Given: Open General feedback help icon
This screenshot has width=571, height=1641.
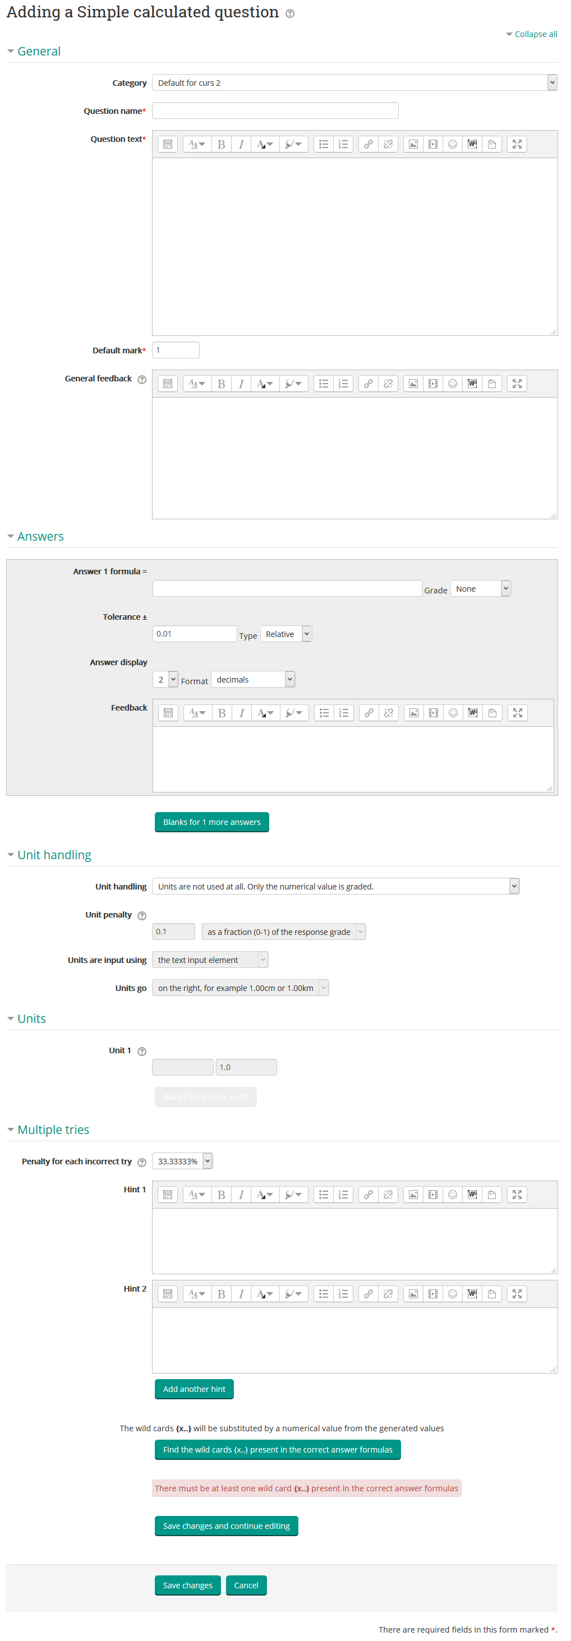Looking at the screenshot, I should pos(142,380).
